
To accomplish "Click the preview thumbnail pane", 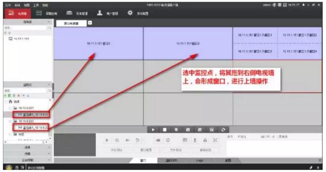I will (75, 145).
